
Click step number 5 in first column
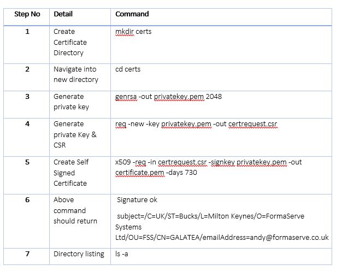point(27,162)
